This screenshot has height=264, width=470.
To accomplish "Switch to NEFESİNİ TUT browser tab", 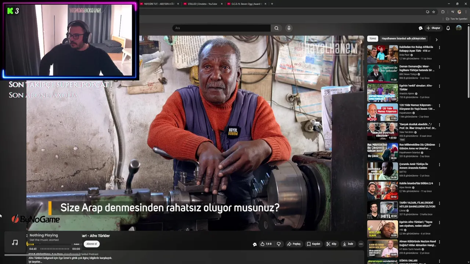I will [x=159, y=4].
